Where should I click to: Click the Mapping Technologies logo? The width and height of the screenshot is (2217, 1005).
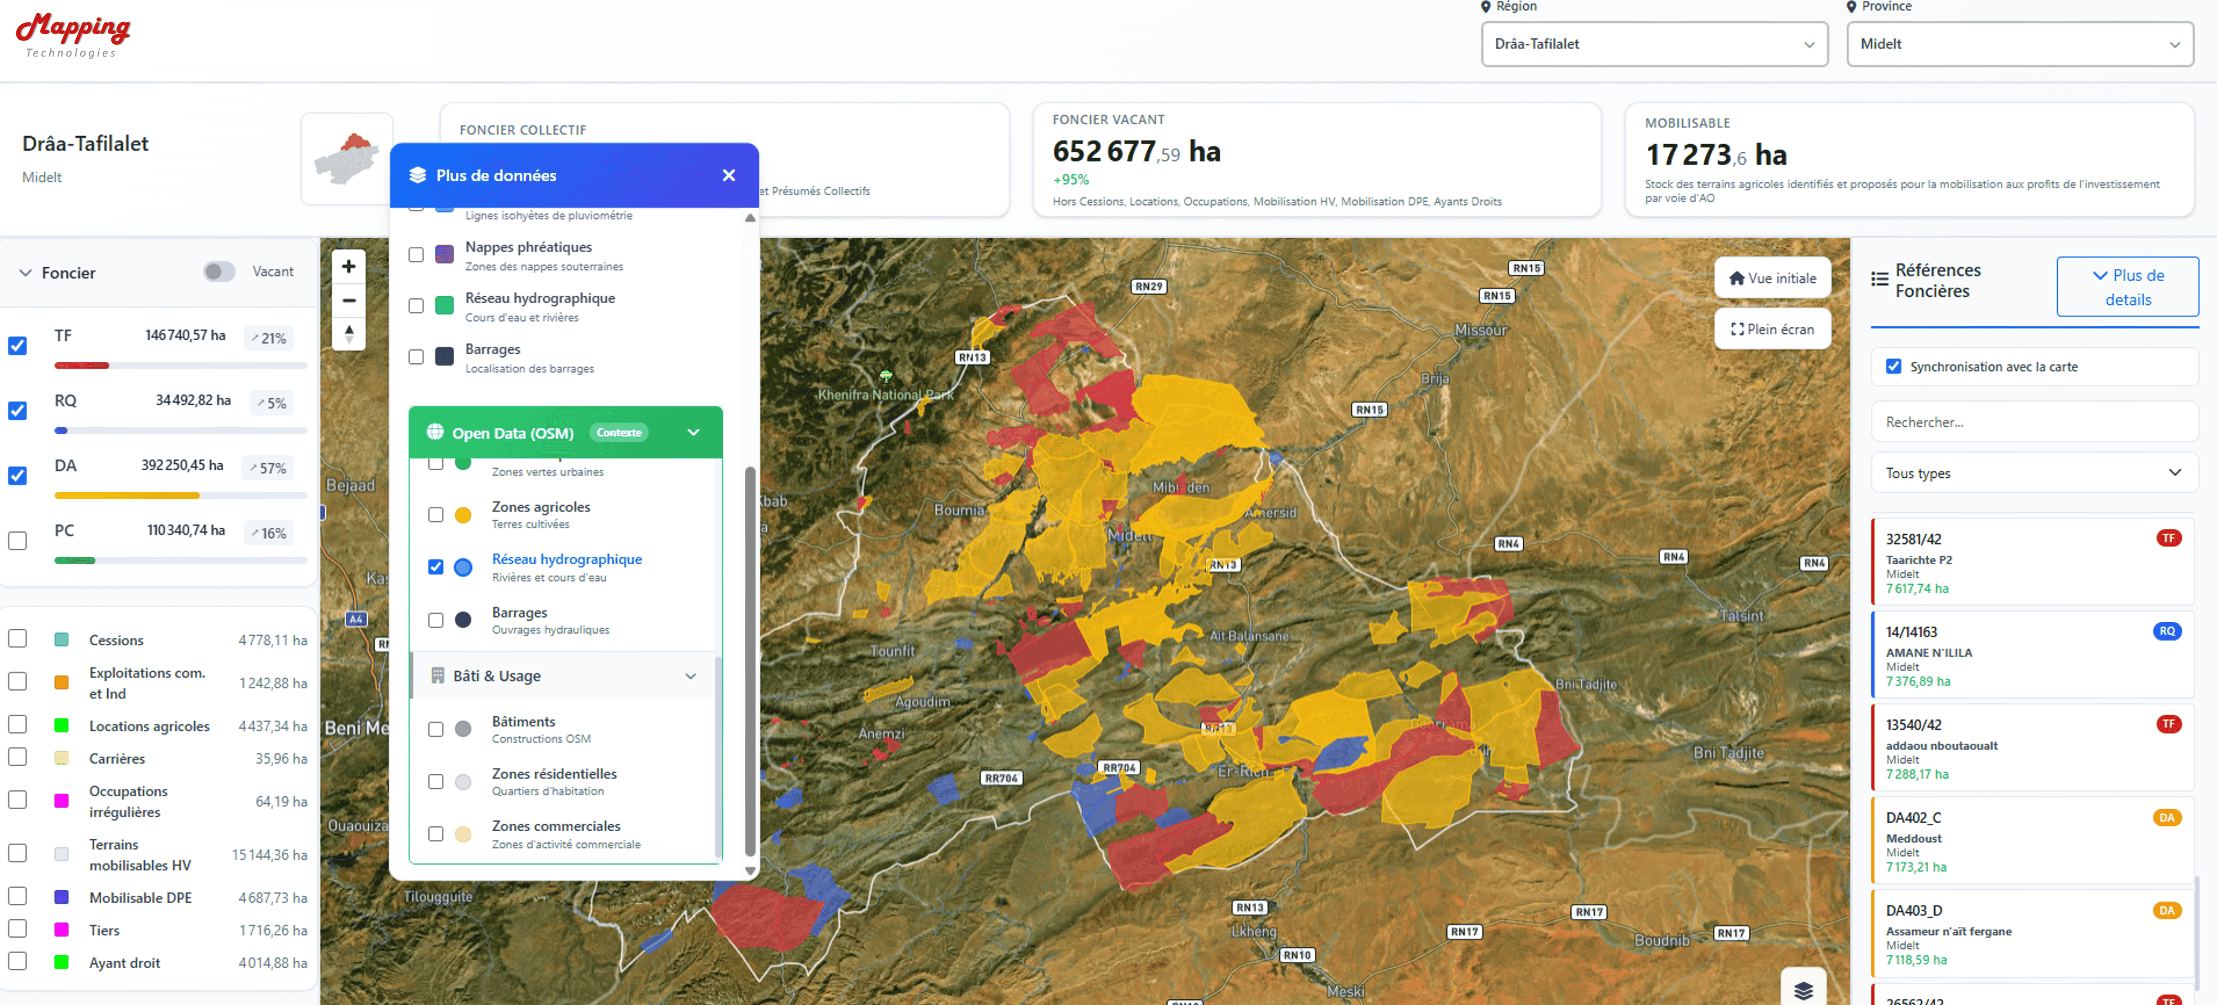pos(73,34)
